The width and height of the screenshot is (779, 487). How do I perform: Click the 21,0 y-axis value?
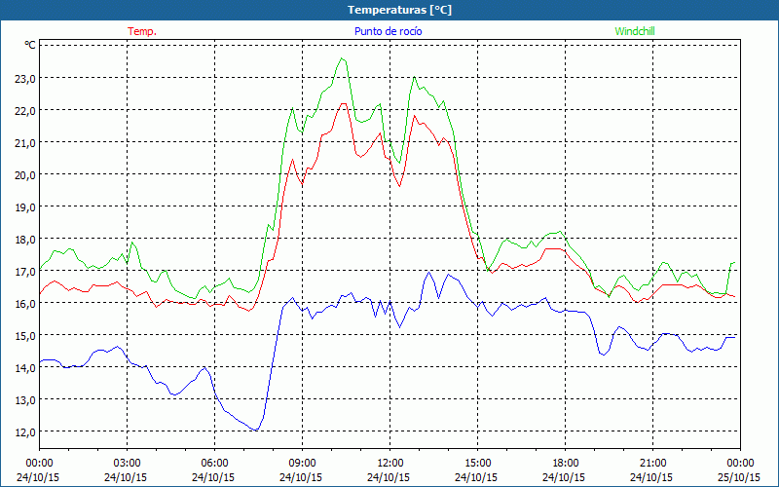click(26, 143)
